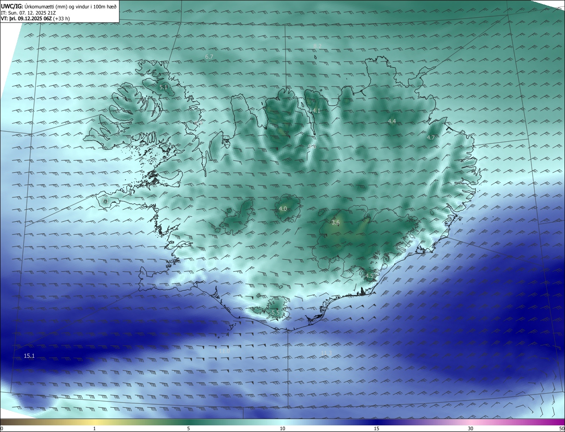
Task: Click the yellow part of the color scale
Action: pyautogui.click(x=94, y=422)
